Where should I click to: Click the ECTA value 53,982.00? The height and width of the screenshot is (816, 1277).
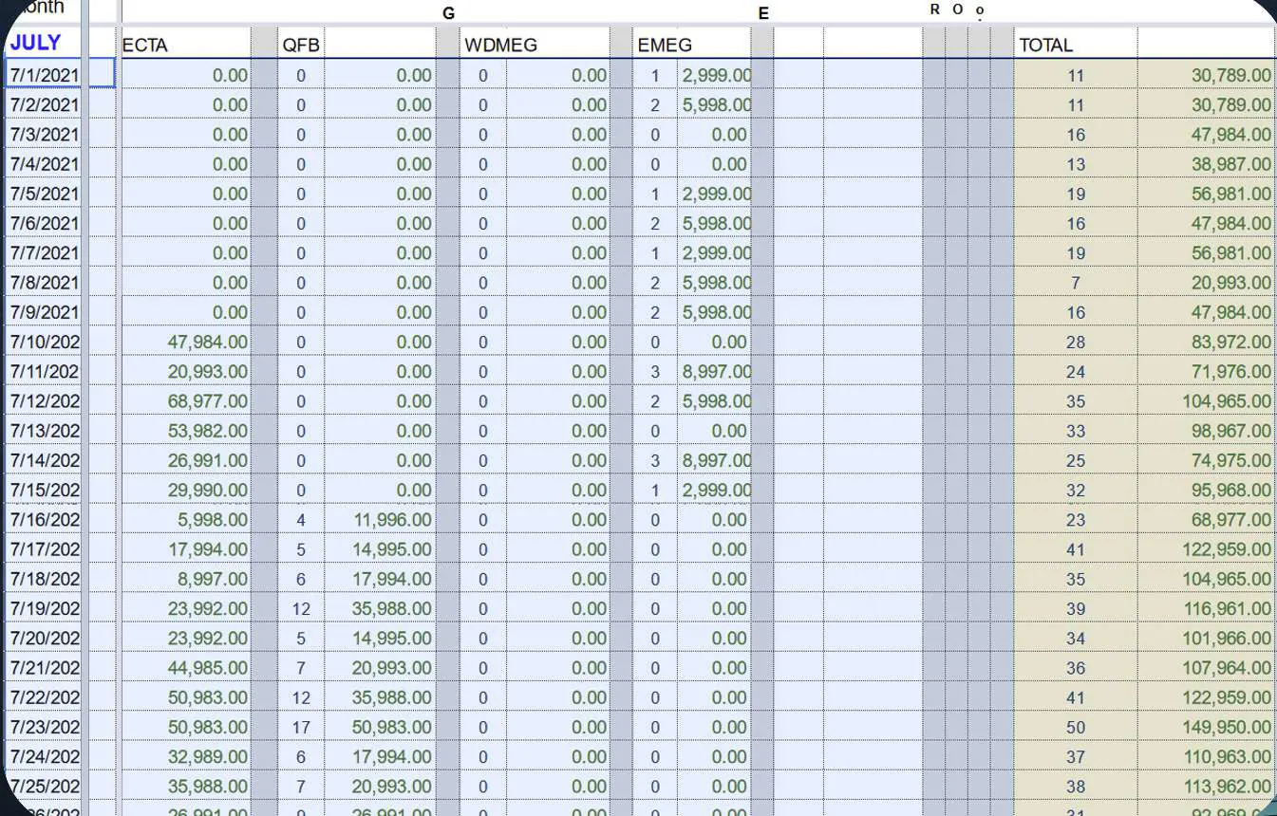[x=186, y=431]
